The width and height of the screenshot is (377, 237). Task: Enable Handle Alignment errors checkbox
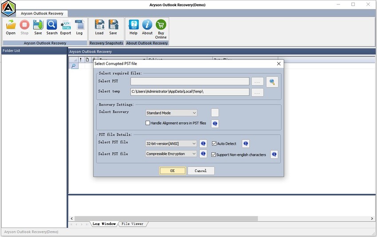click(x=148, y=123)
